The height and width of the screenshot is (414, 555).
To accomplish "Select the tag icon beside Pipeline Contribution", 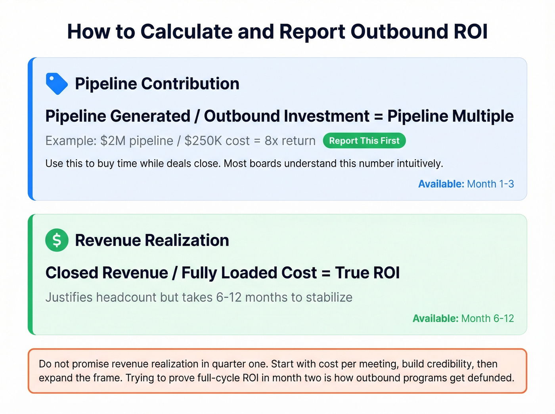I will pyautogui.click(x=57, y=83).
